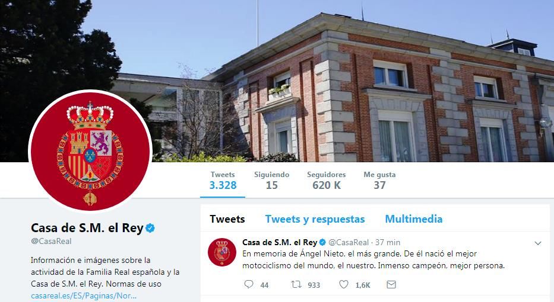Switch to Tweets y respuestas tab
The height and width of the screenshot is (302, 554).
pyautogui.click(x=315, y=219)
